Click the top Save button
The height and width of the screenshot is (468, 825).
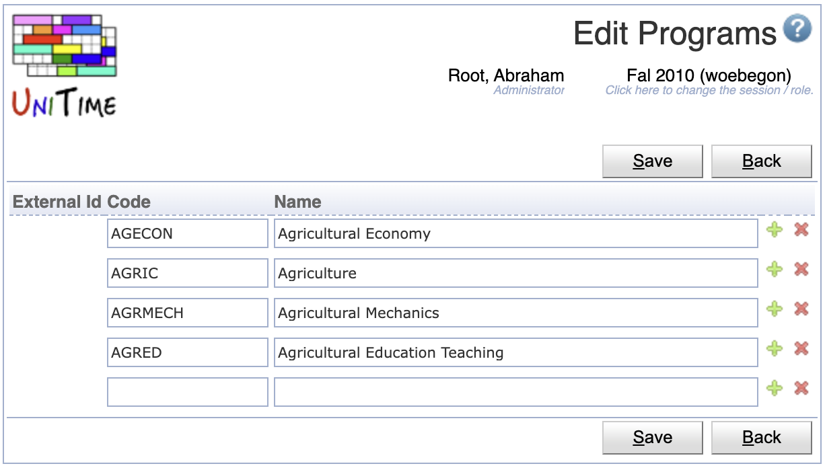(x=653, y=161)
